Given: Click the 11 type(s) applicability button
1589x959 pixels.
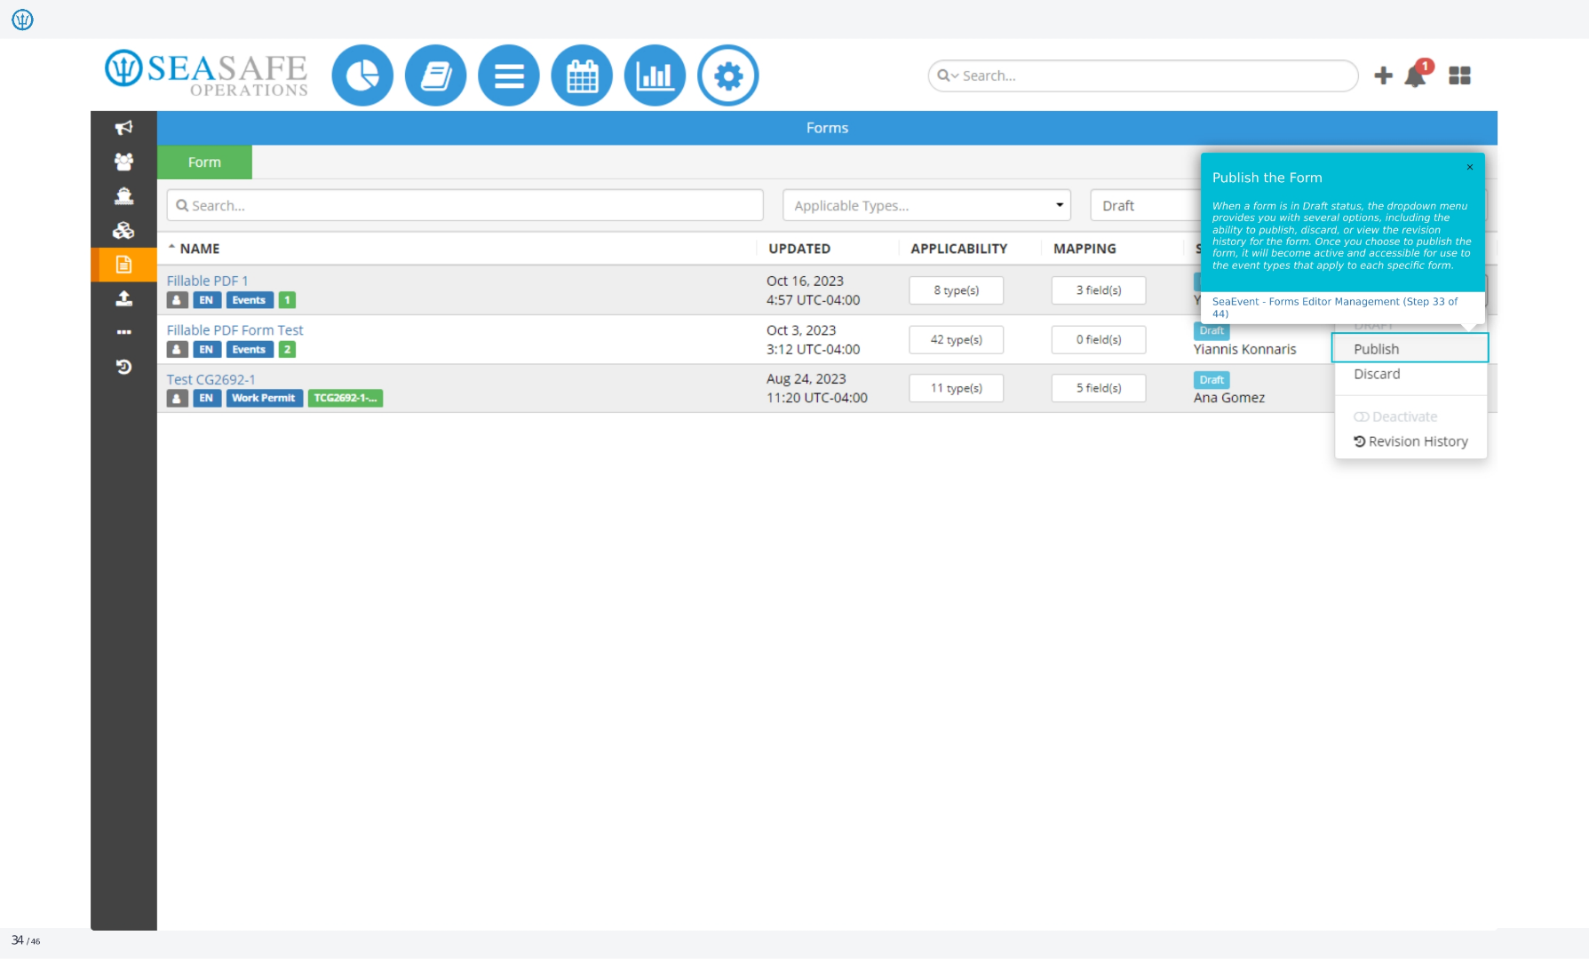Looking at the screenshot, I should (x=956, y=388).
